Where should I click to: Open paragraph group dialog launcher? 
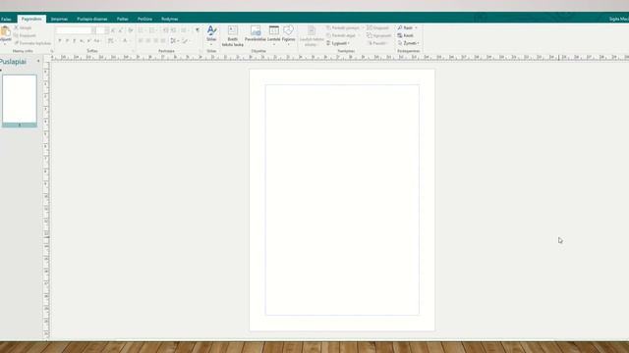pyautogui.click(x=200, y=51)
